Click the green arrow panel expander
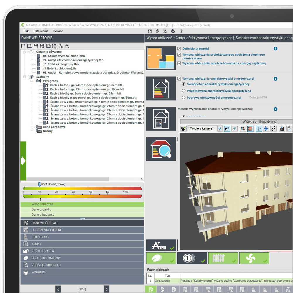The width and height of the screenshot is (293, 293). 23,161
